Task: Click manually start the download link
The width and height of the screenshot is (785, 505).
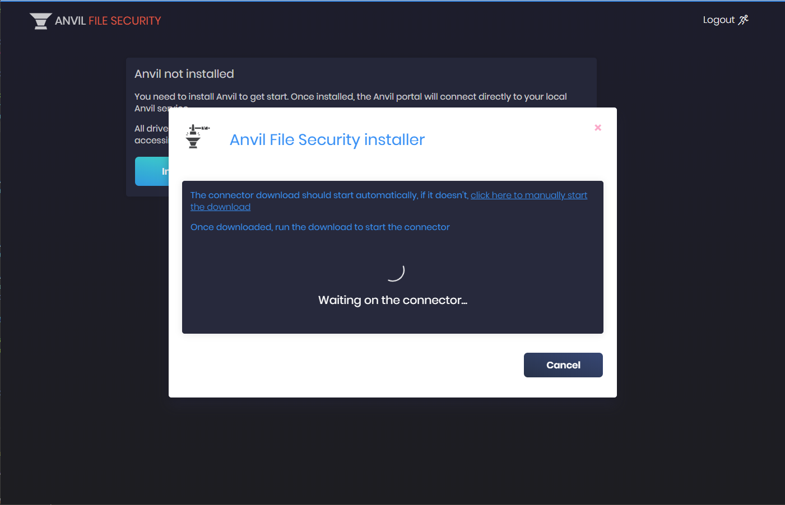Action: pos(389,201)
